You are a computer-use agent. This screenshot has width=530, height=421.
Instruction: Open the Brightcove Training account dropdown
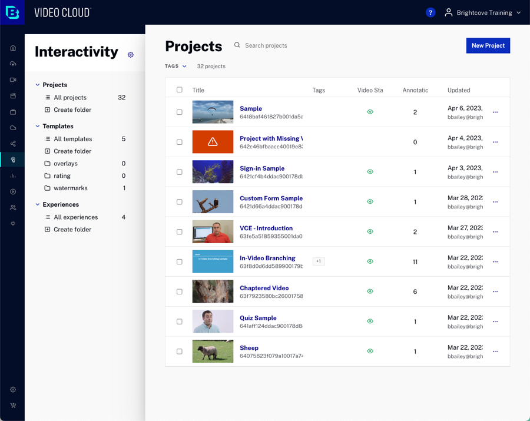[x=483, y=12]
